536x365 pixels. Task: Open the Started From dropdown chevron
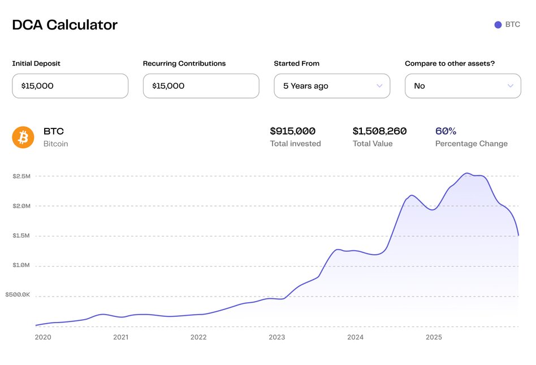pos(379,86)
